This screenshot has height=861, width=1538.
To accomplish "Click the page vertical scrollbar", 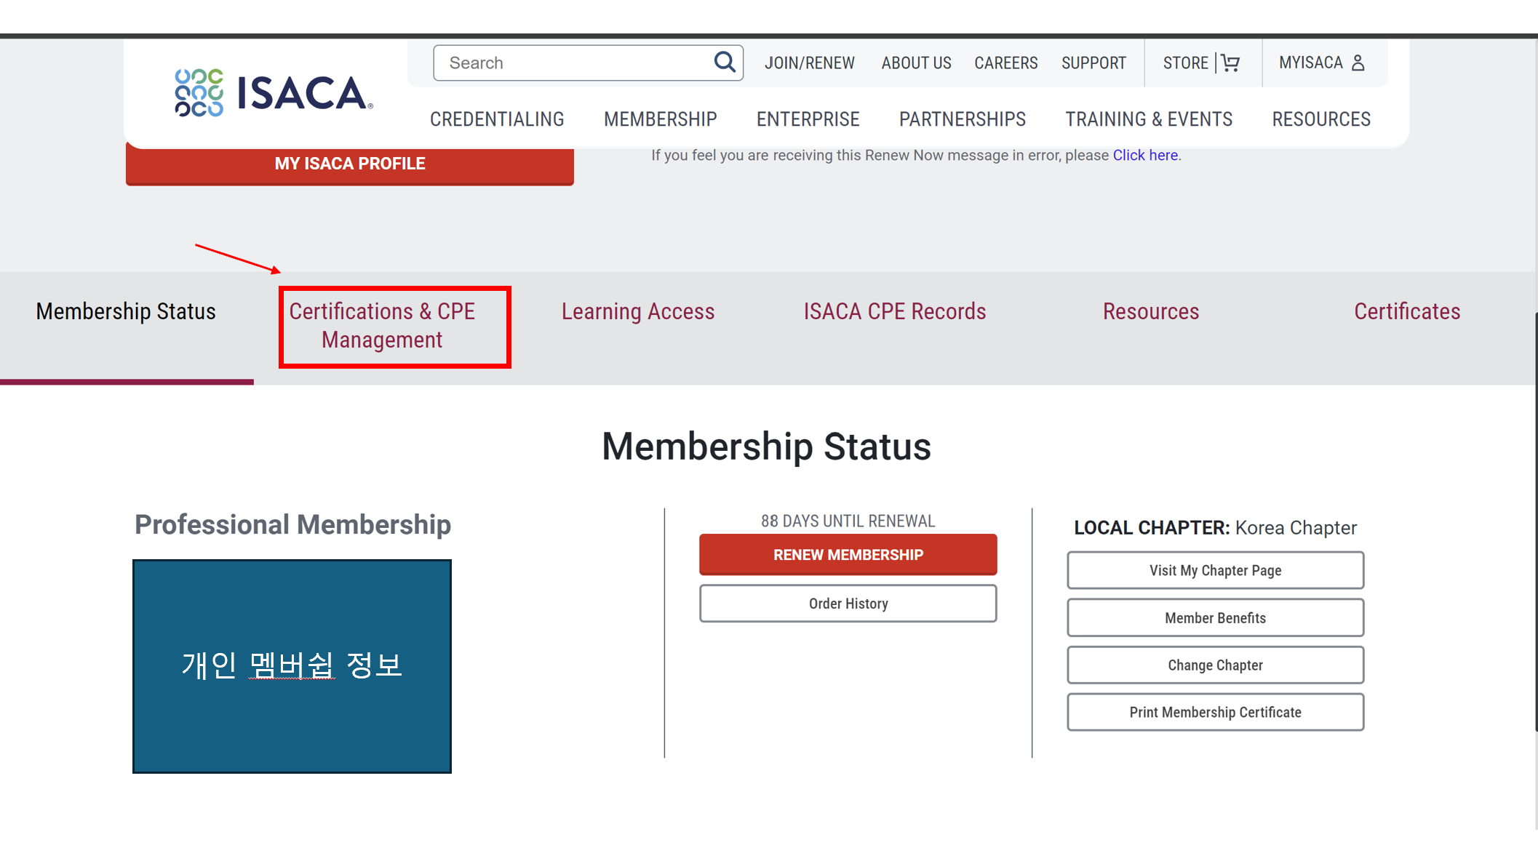I will tap(1535, 521).
